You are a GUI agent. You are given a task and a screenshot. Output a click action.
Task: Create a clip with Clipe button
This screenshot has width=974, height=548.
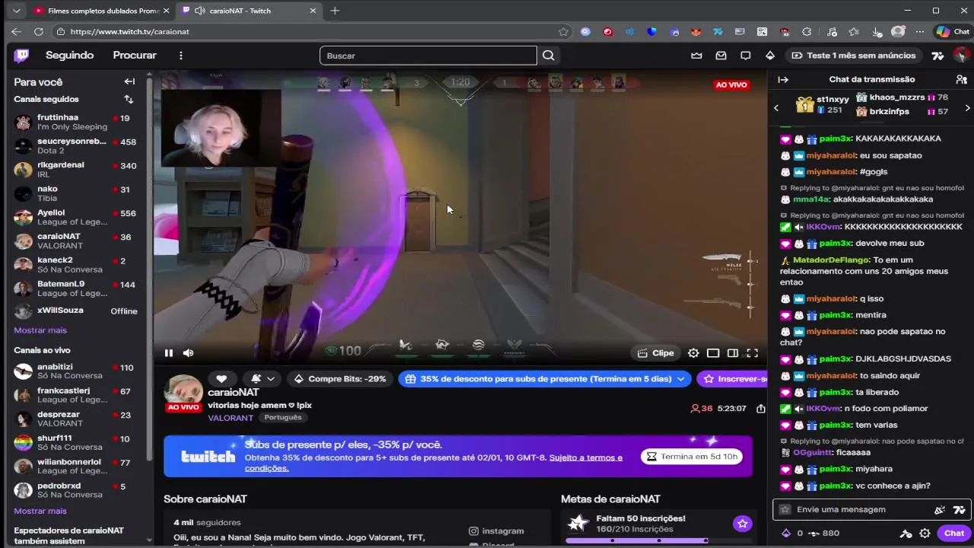[x=655, y=353]
